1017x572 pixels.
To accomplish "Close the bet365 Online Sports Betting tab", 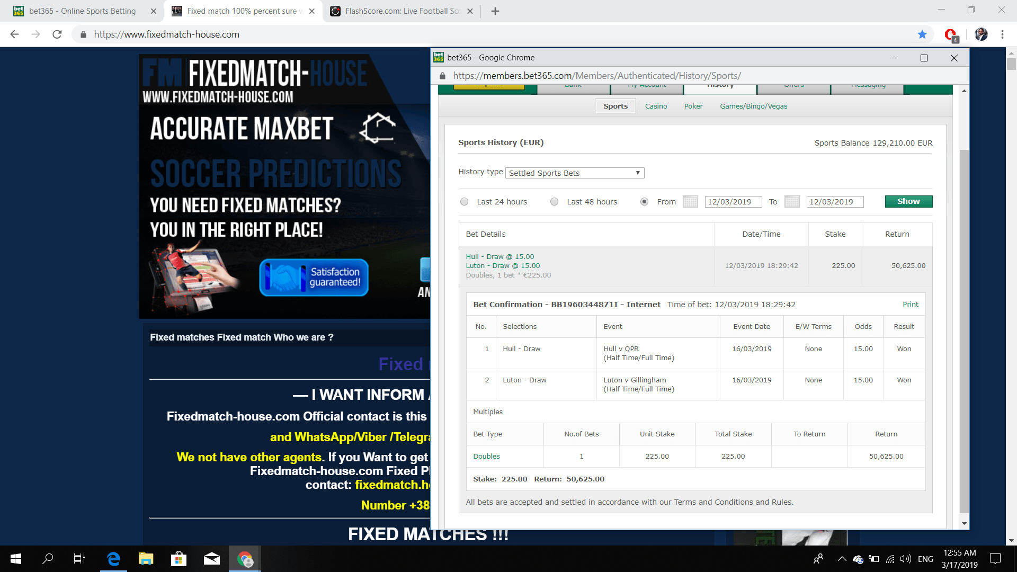I will (154, 11).
